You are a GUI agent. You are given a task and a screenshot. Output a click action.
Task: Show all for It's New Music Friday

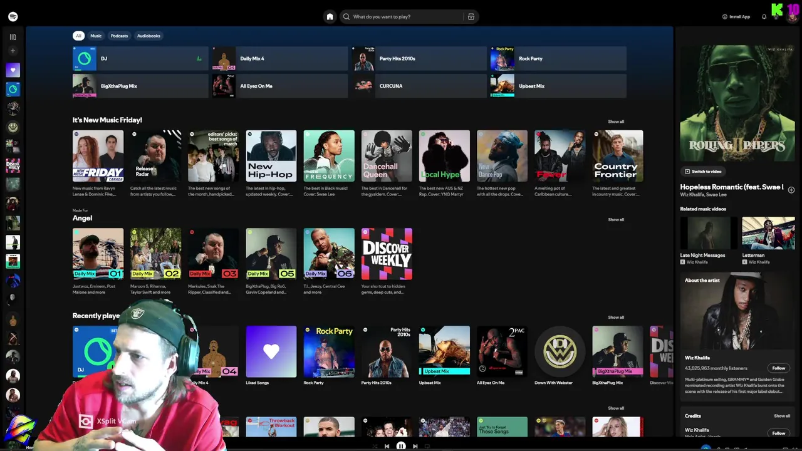click(x=616, y=122)
